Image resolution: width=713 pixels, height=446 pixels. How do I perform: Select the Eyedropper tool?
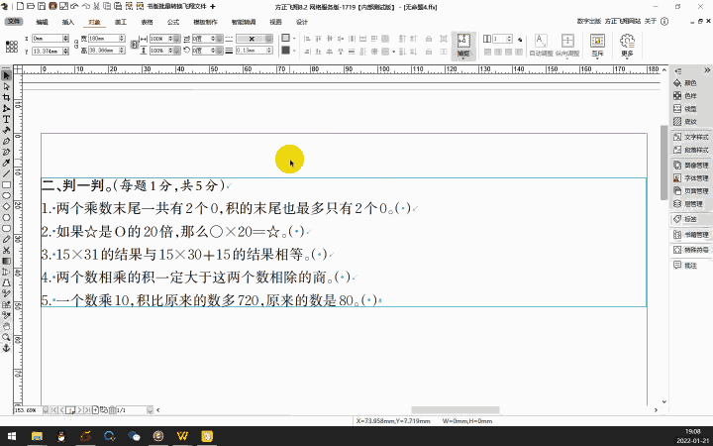click(x=6, y=163)
